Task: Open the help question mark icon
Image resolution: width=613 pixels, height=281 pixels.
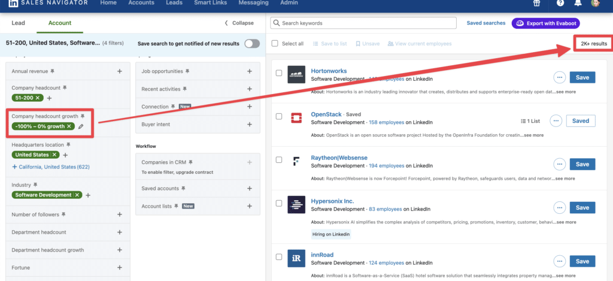Action: click(x=560, y=3)
